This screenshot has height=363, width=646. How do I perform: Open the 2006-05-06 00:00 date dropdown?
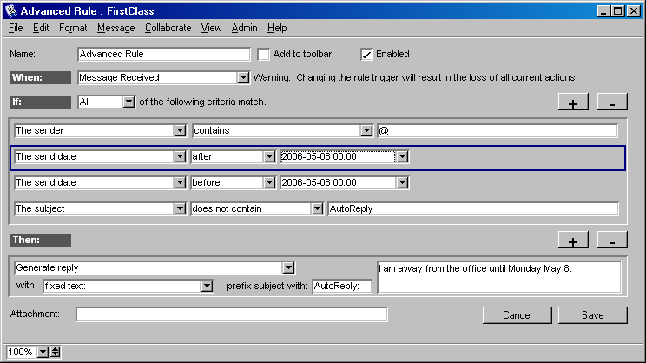click(403, 156)
